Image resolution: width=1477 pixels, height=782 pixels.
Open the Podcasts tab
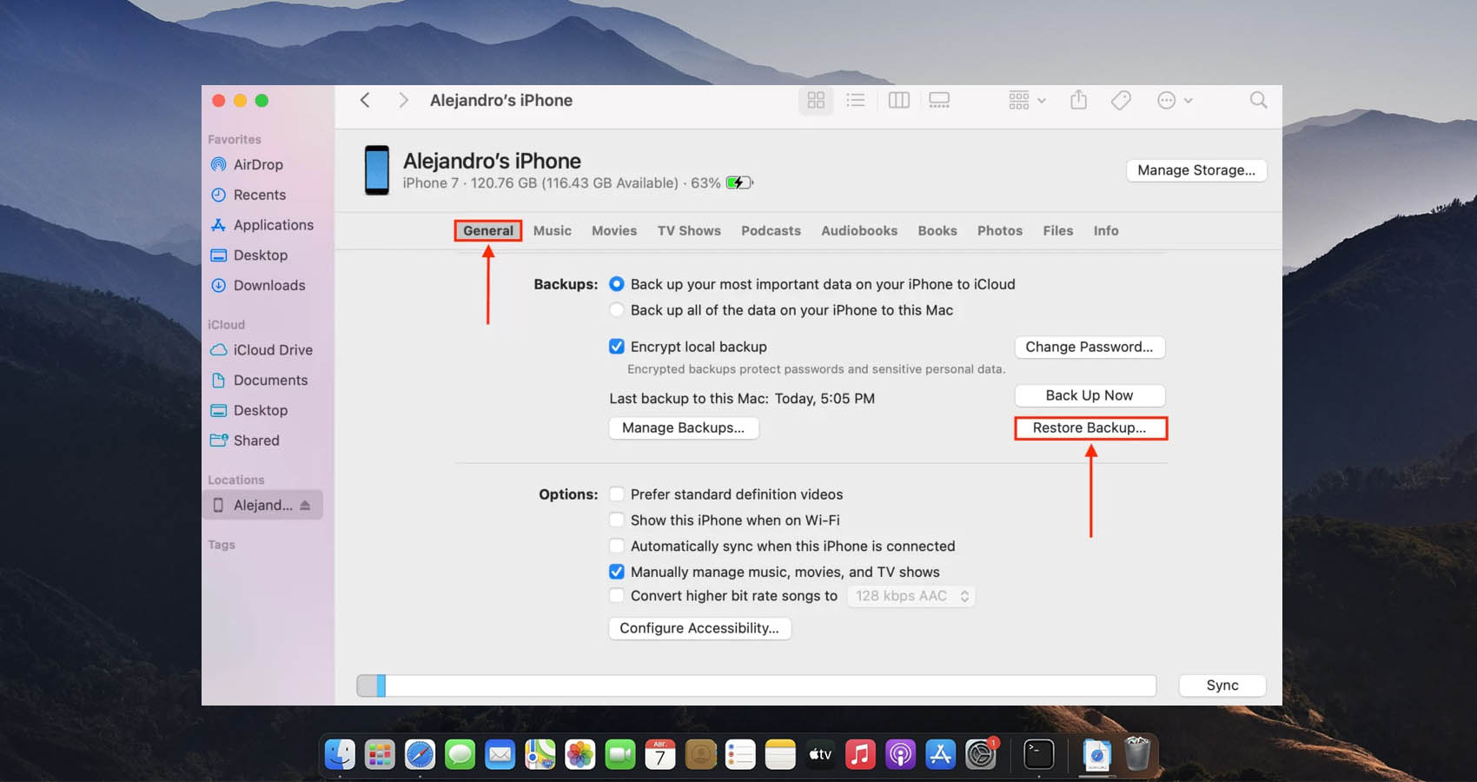(x=771, y=231)
